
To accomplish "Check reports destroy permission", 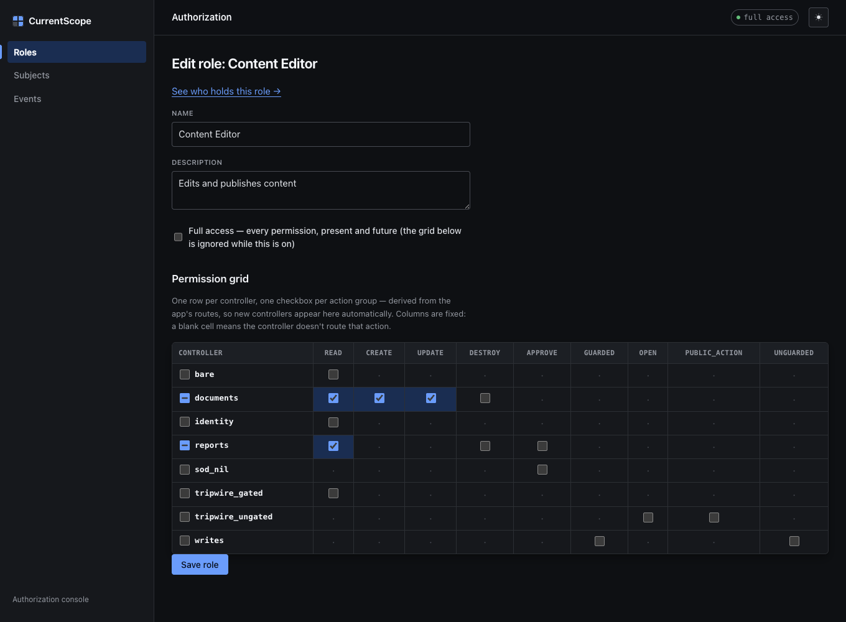I will click(x=485, y=446).
